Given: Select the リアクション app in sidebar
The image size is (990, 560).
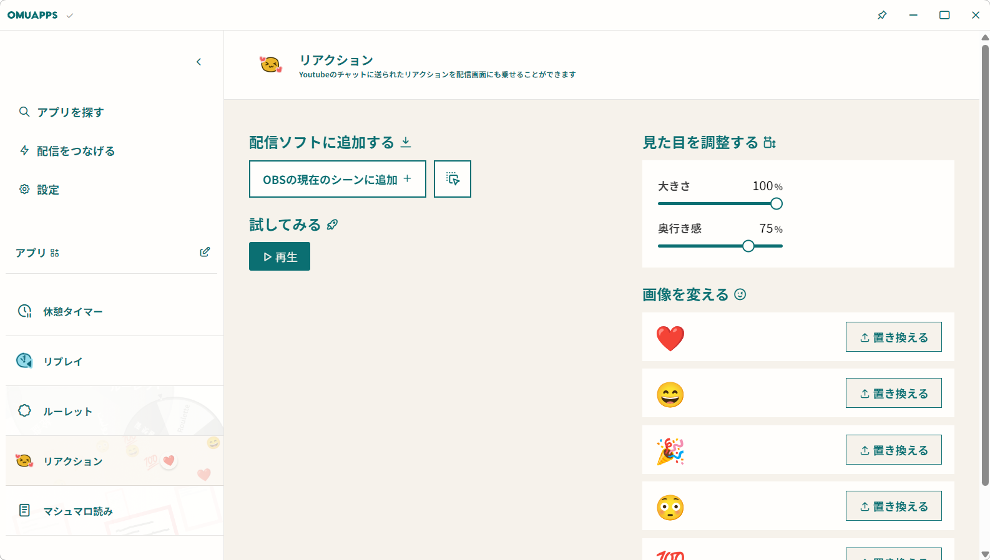Looking at the screenshot, I should (114, 461).
